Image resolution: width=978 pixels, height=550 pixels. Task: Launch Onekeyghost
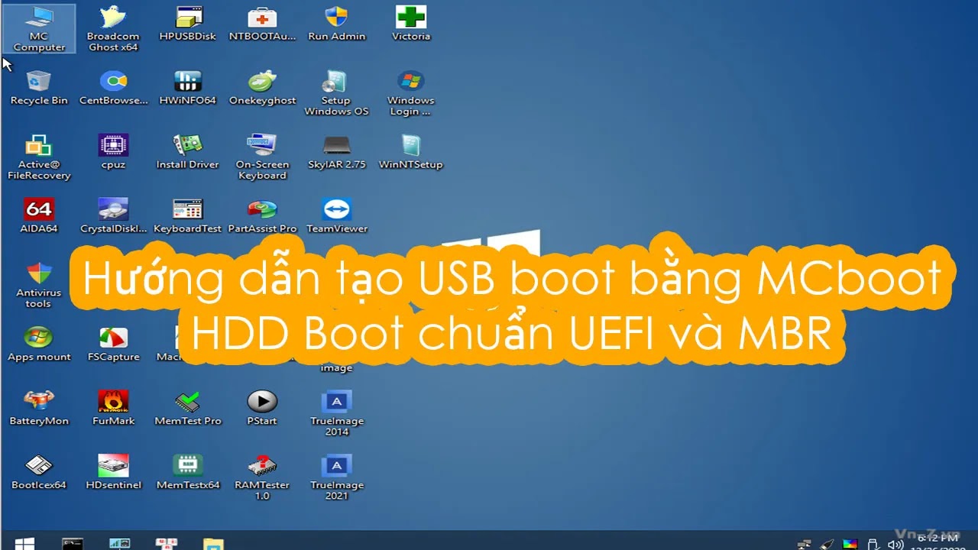(x=262, y=87)
